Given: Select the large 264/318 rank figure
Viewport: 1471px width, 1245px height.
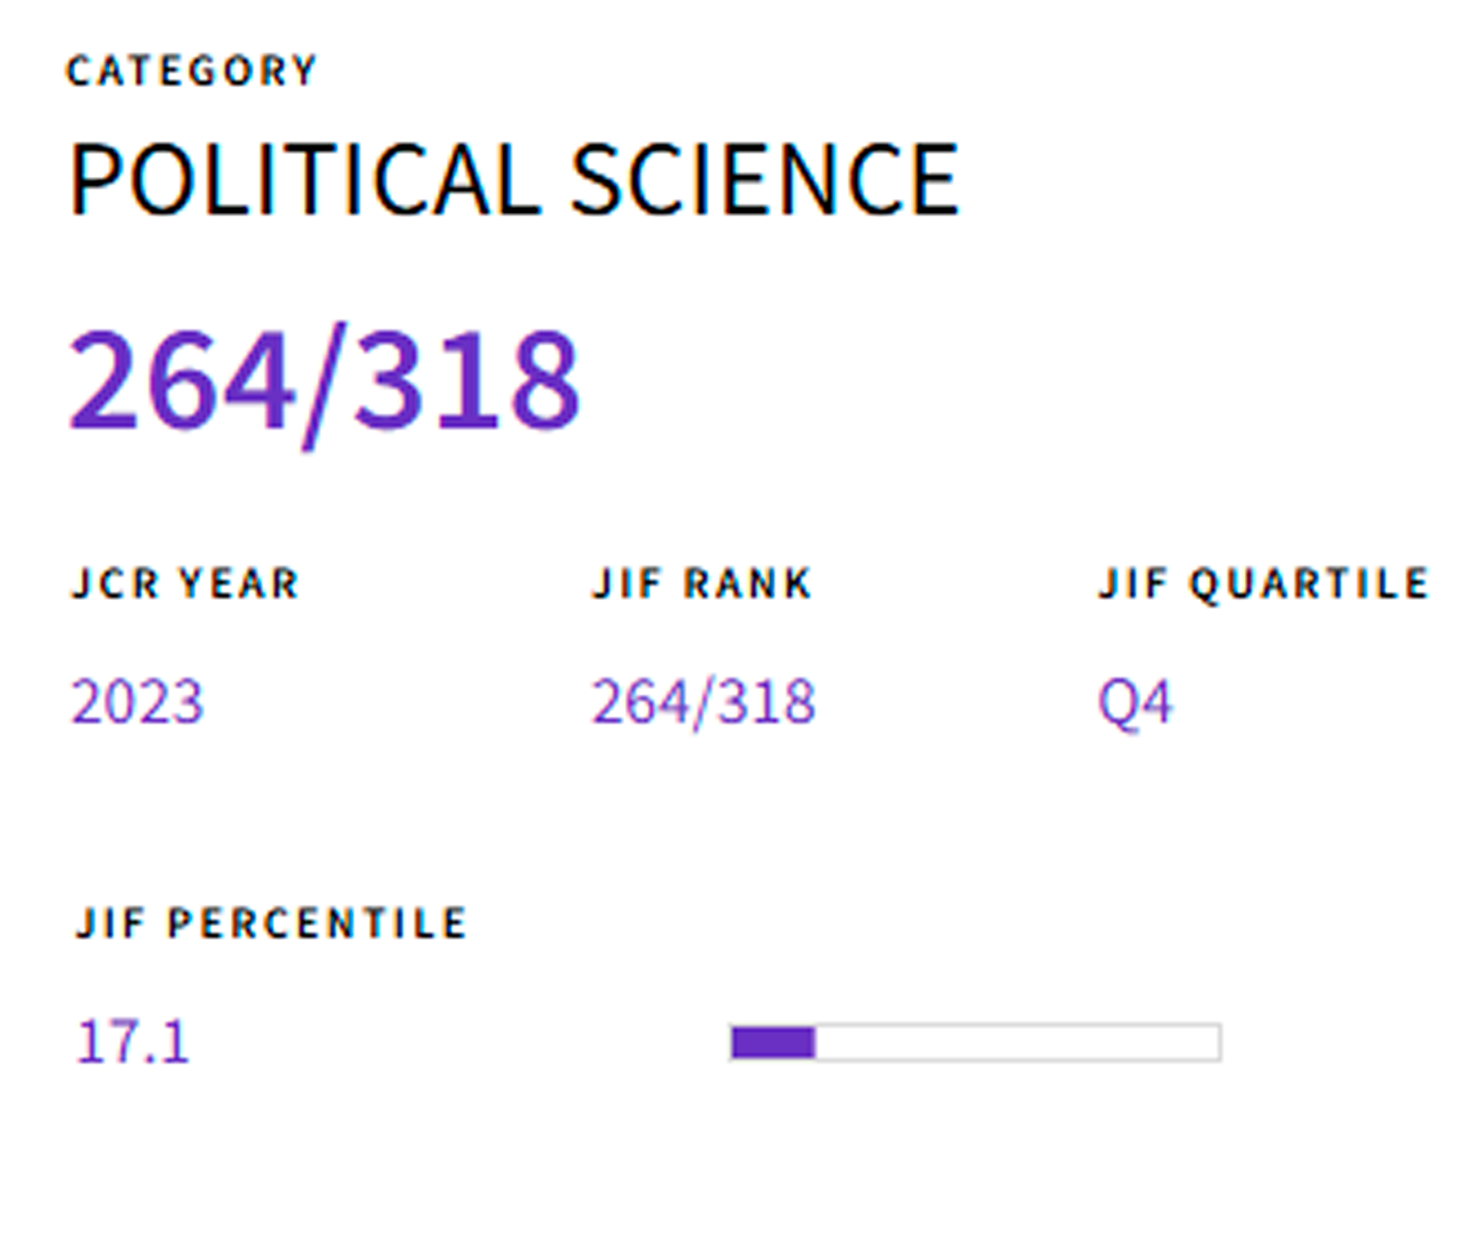Looking at the screenshot, I should tap(324, 384).
